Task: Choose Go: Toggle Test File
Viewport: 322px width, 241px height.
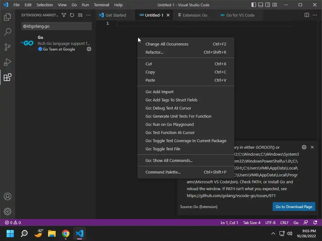Action: (186, 149)
